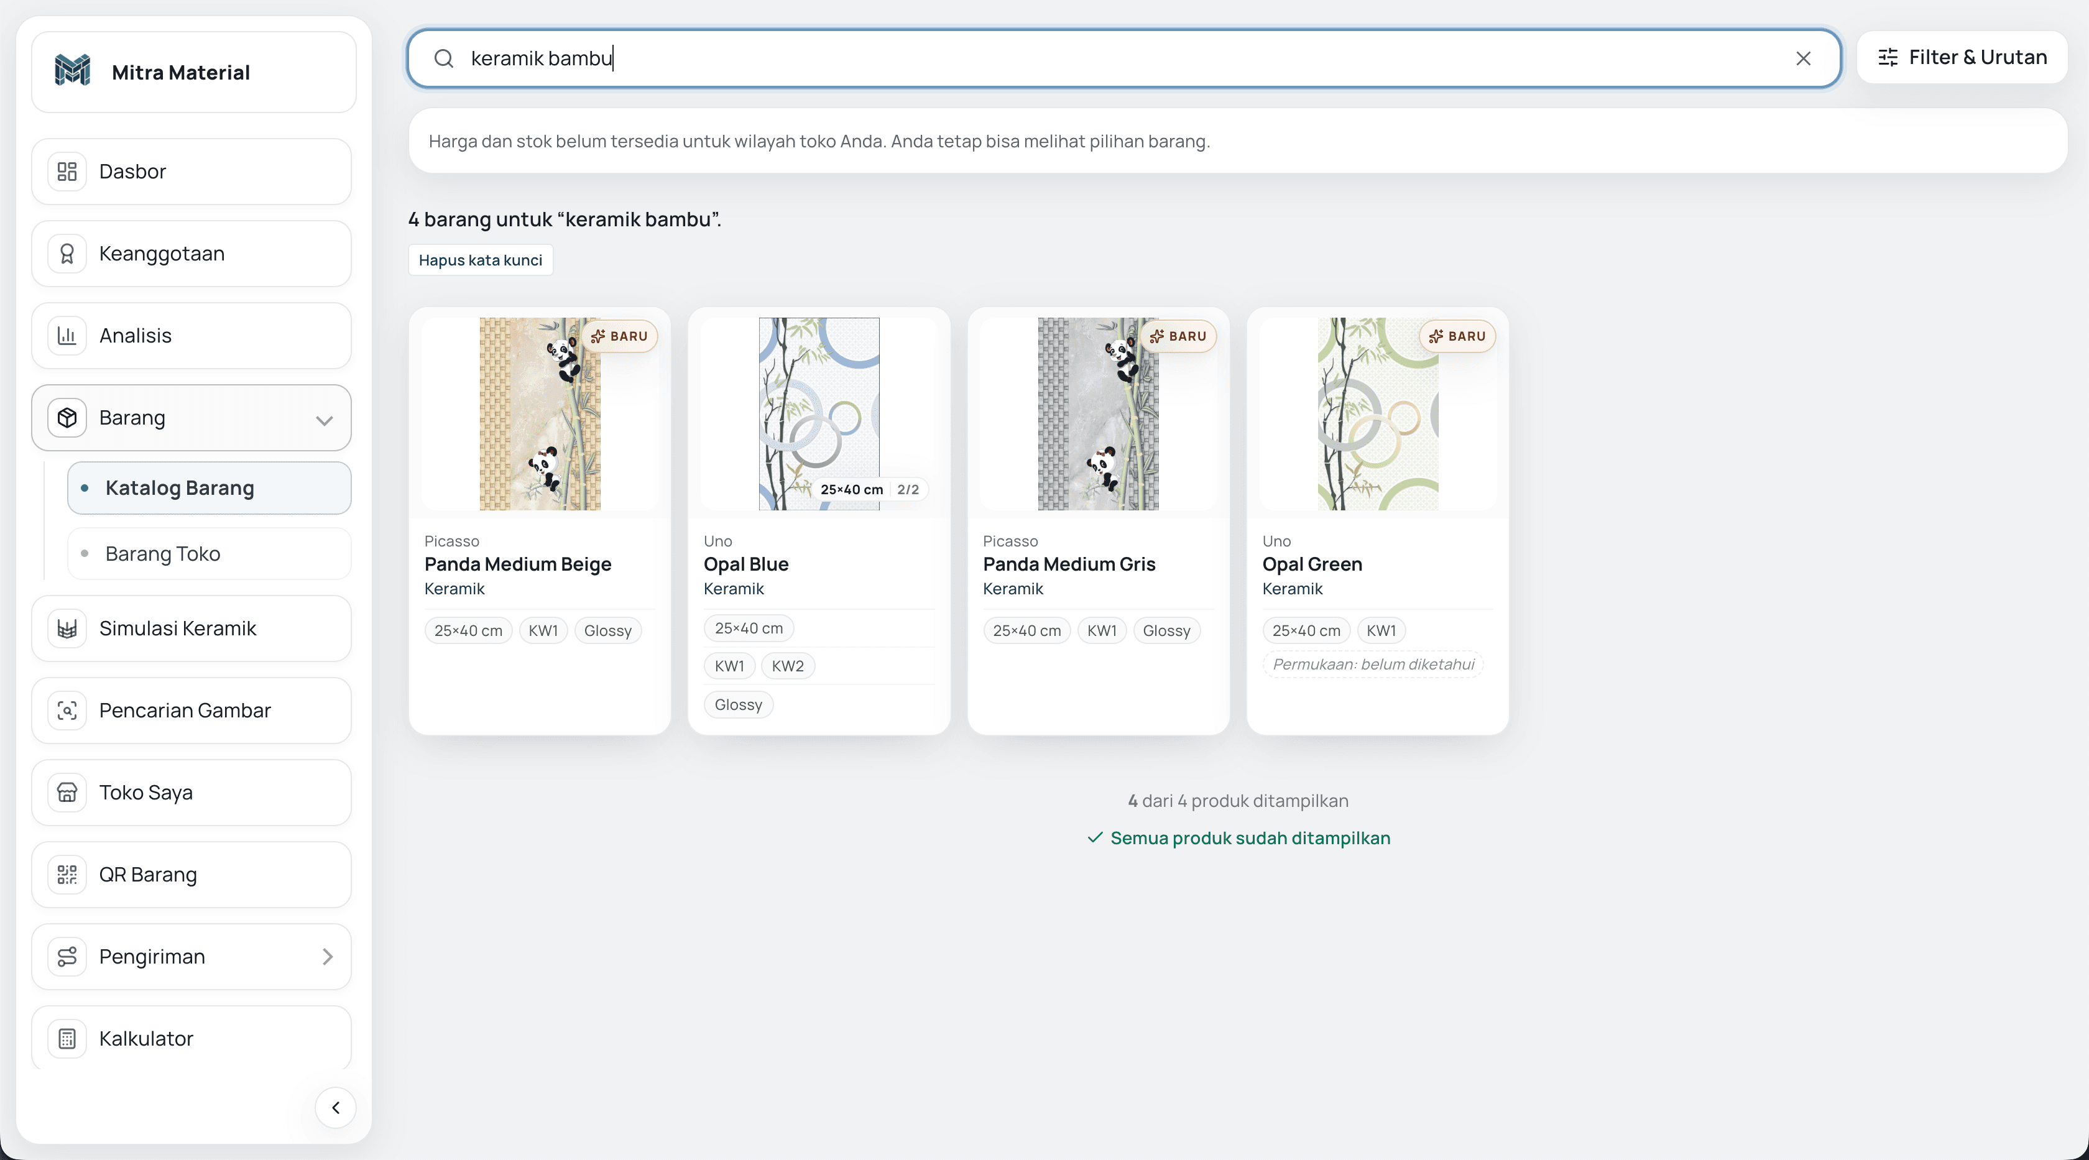This screenshot has width=2089, height=1160.
Task: Click the Keanggotaan badge icon
Action: (67, 254)
